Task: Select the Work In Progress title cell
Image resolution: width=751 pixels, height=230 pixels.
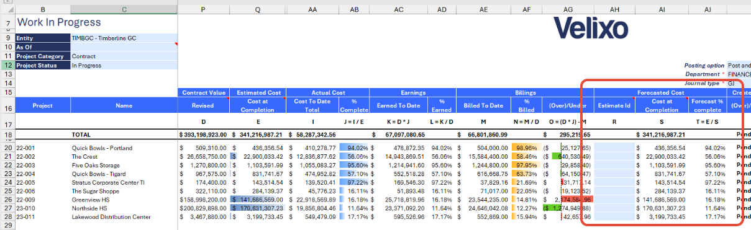Action: pos(58,22)
